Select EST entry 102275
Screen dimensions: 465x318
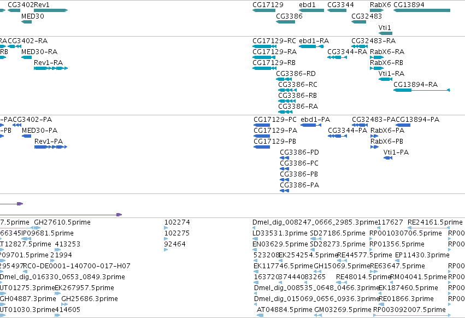pos(177,233)
